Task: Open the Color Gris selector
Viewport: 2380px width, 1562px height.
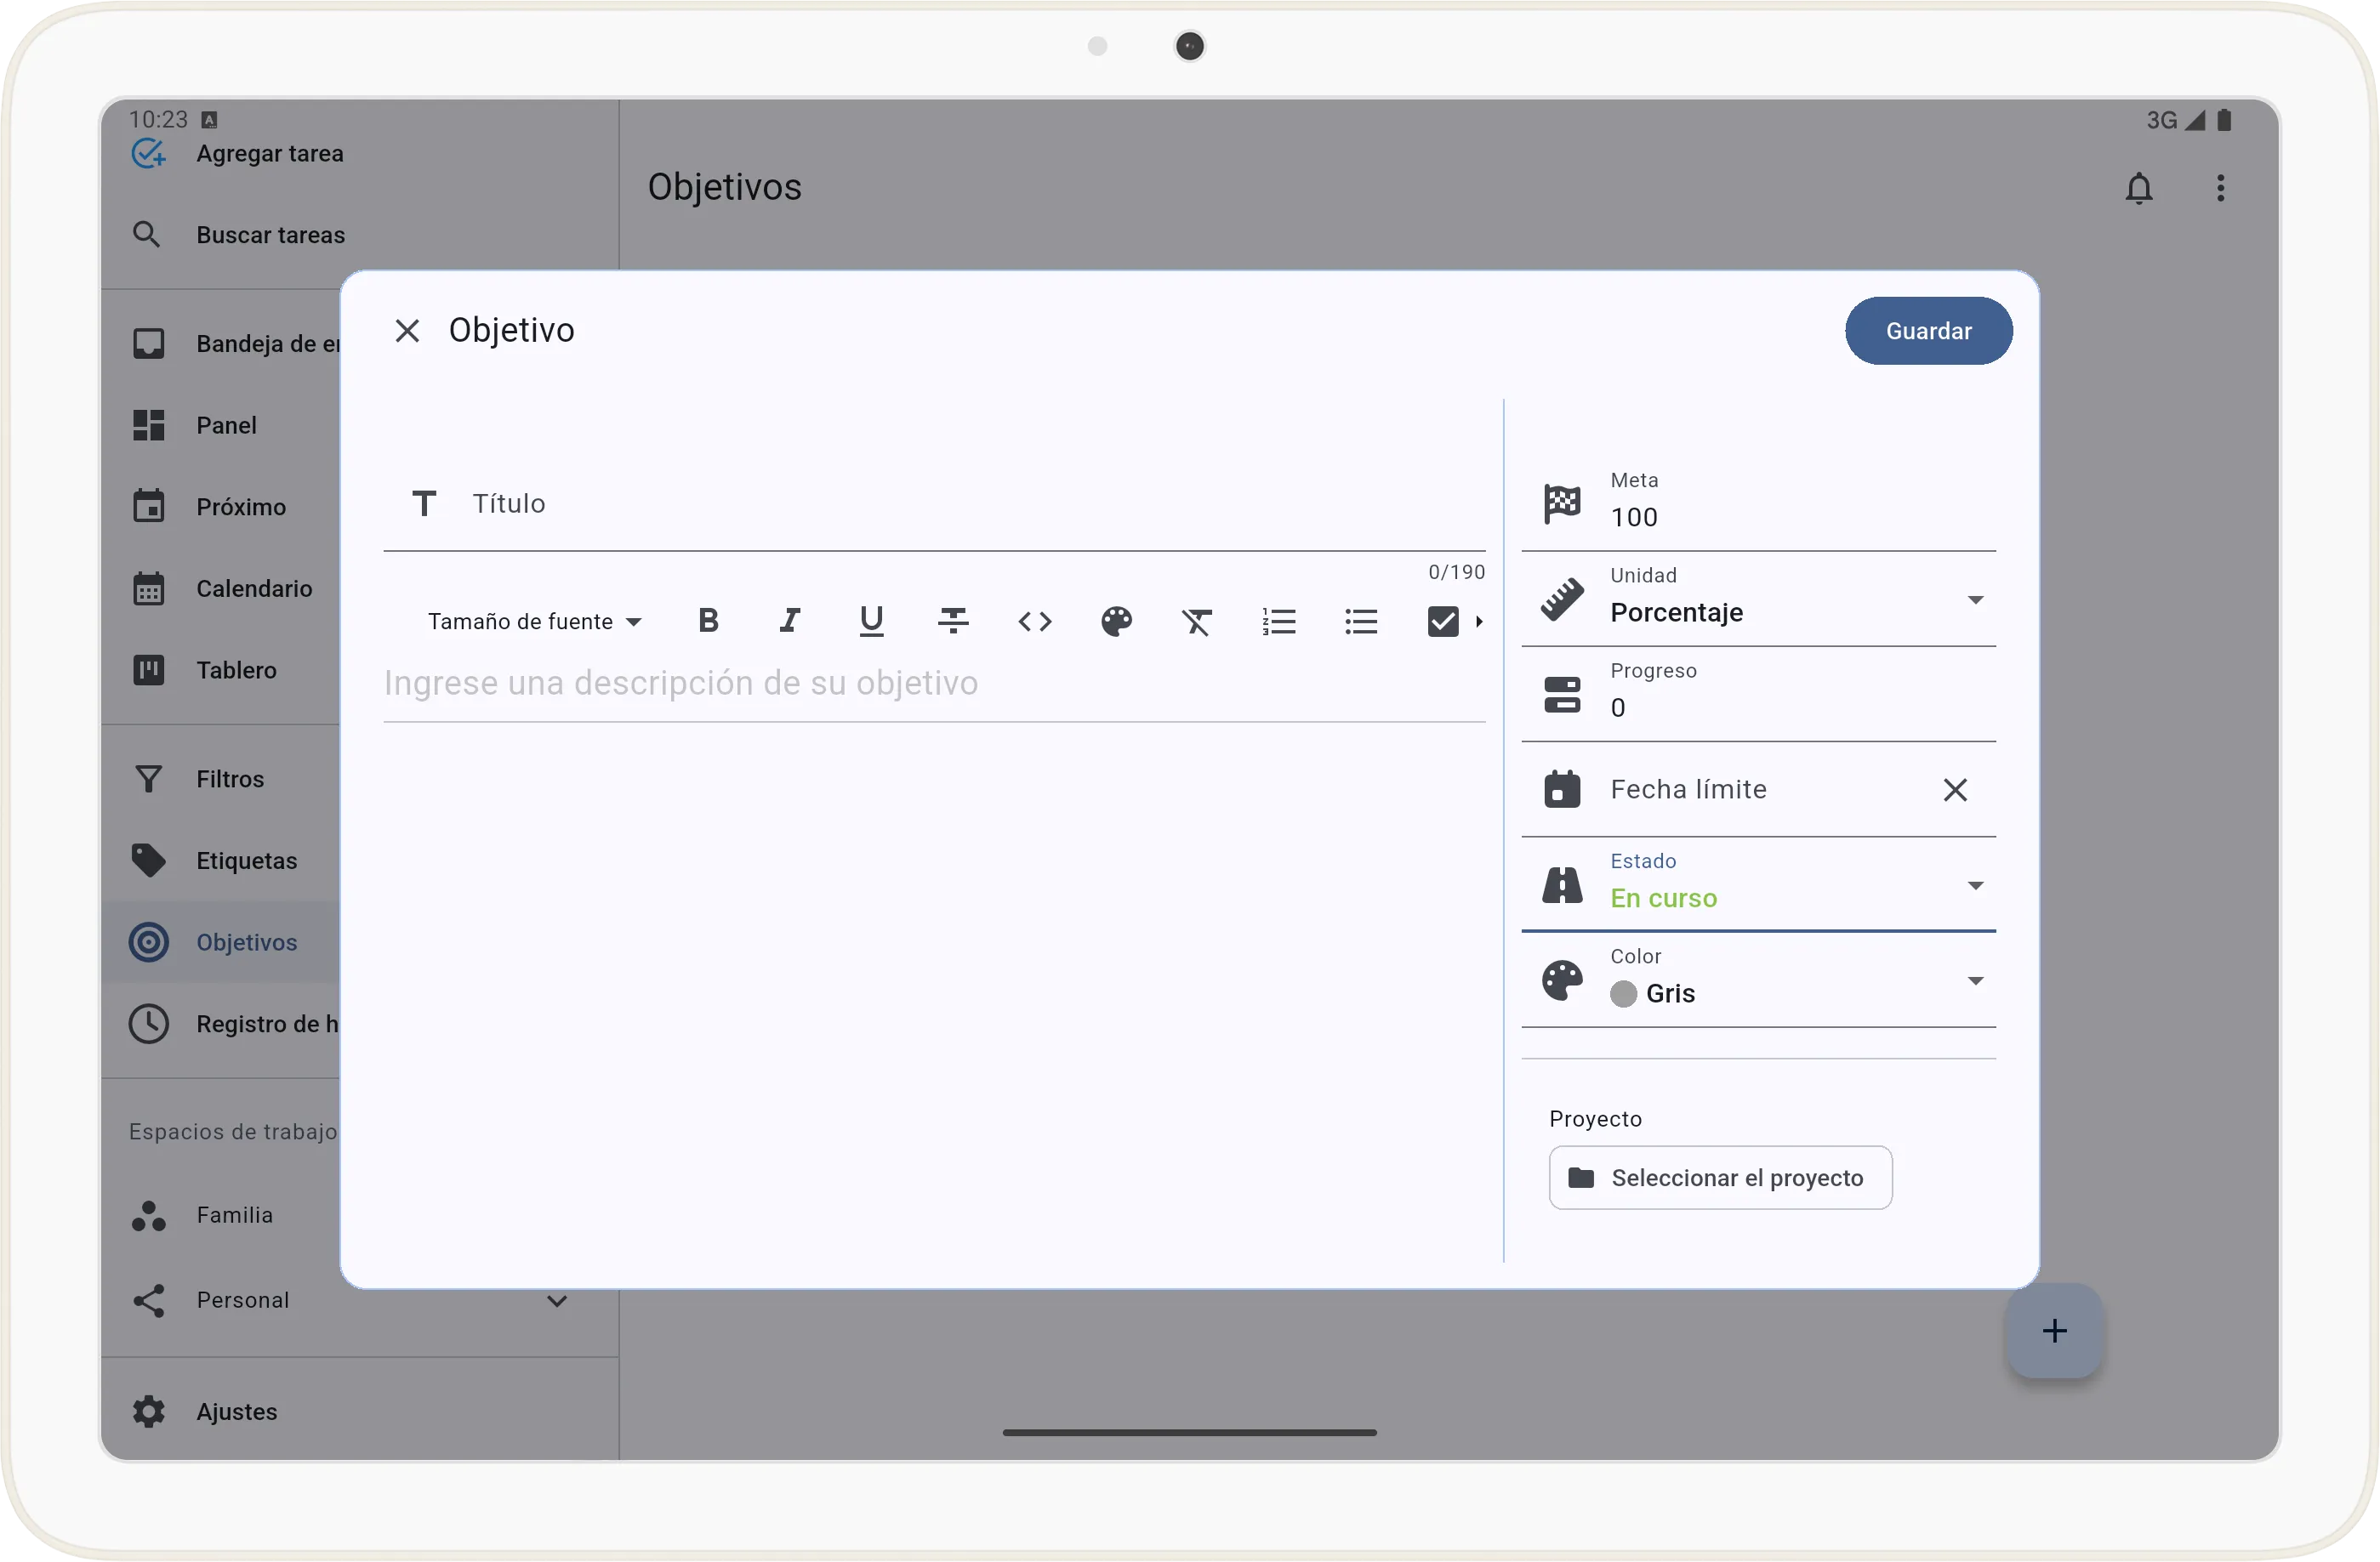Action: [1974, 980]
